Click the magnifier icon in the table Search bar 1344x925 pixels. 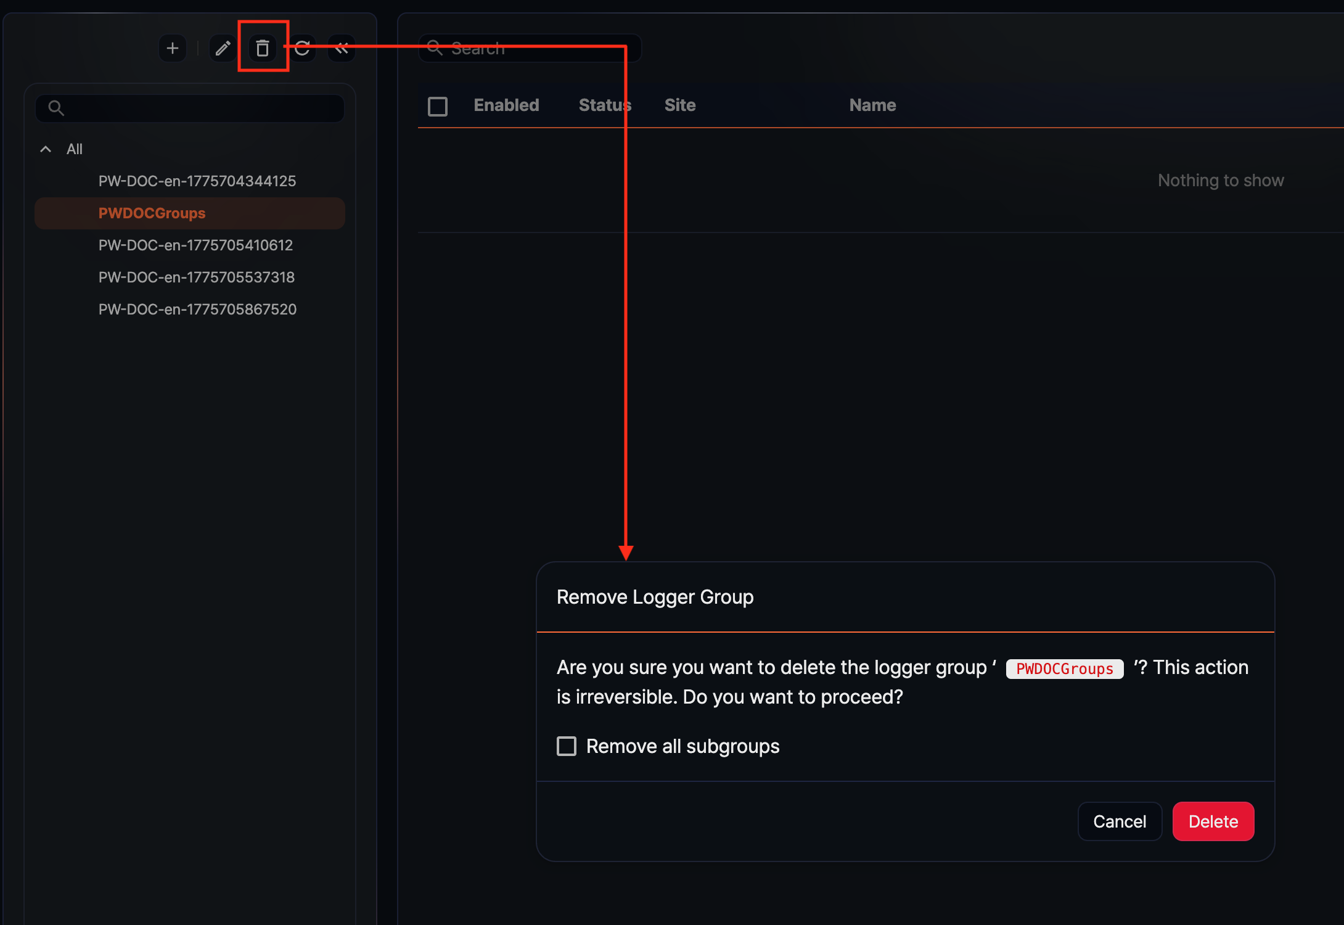[435, 47]
